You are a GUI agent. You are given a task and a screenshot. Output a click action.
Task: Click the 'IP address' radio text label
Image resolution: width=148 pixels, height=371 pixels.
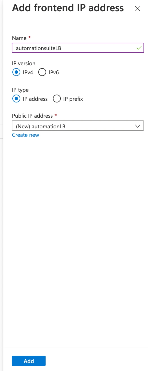pos(35,99)
